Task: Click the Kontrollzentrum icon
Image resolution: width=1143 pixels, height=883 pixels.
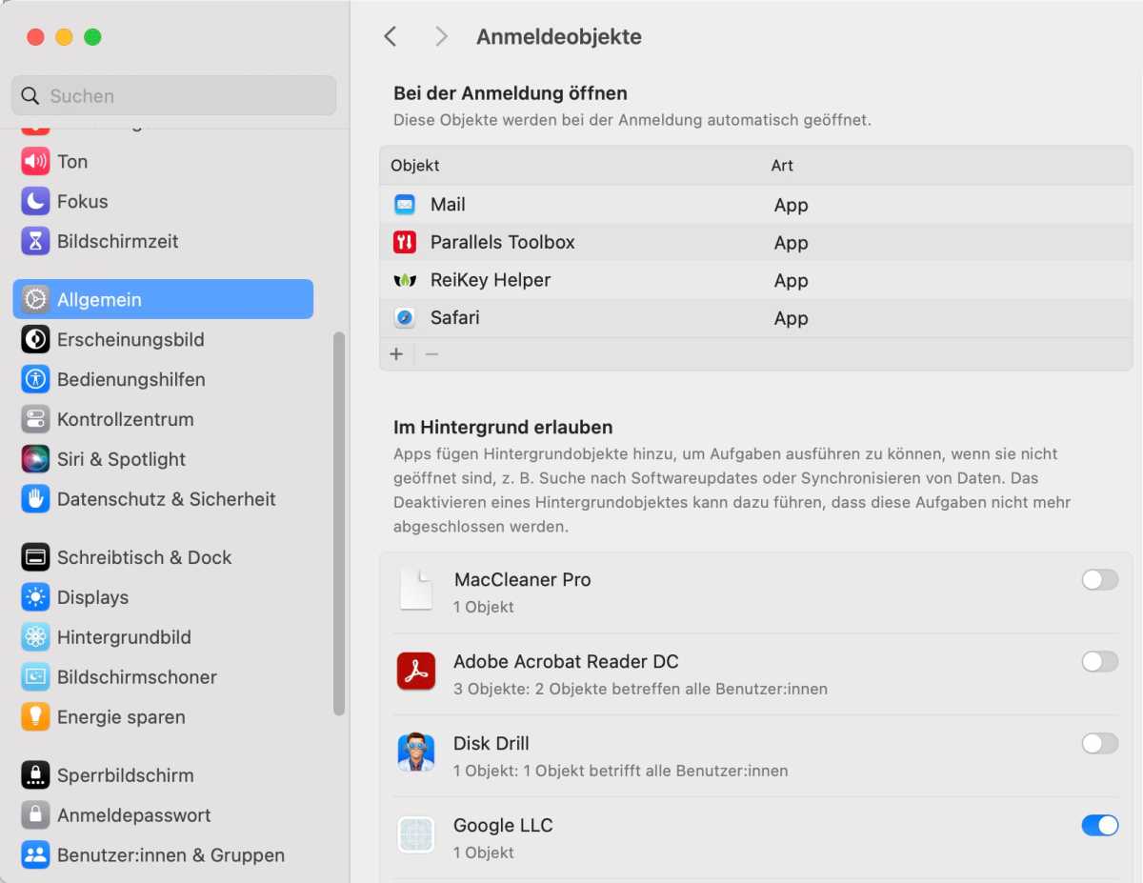Action: pyautogui.click(x=35, y=419)
